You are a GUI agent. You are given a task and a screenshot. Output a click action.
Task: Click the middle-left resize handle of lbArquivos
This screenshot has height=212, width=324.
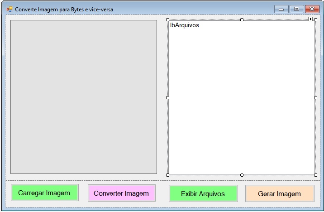[x=168, y=97]
